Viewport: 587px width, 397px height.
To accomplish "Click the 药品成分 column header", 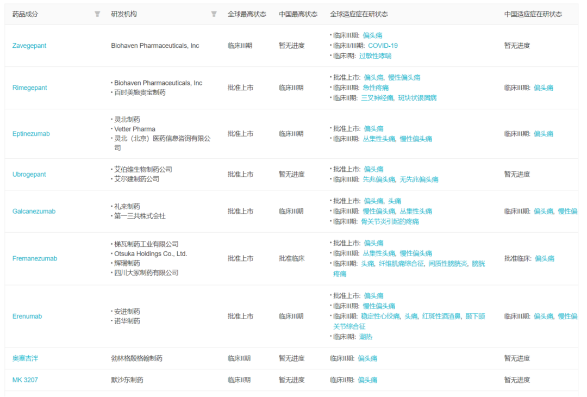I will tap(25, 14).
